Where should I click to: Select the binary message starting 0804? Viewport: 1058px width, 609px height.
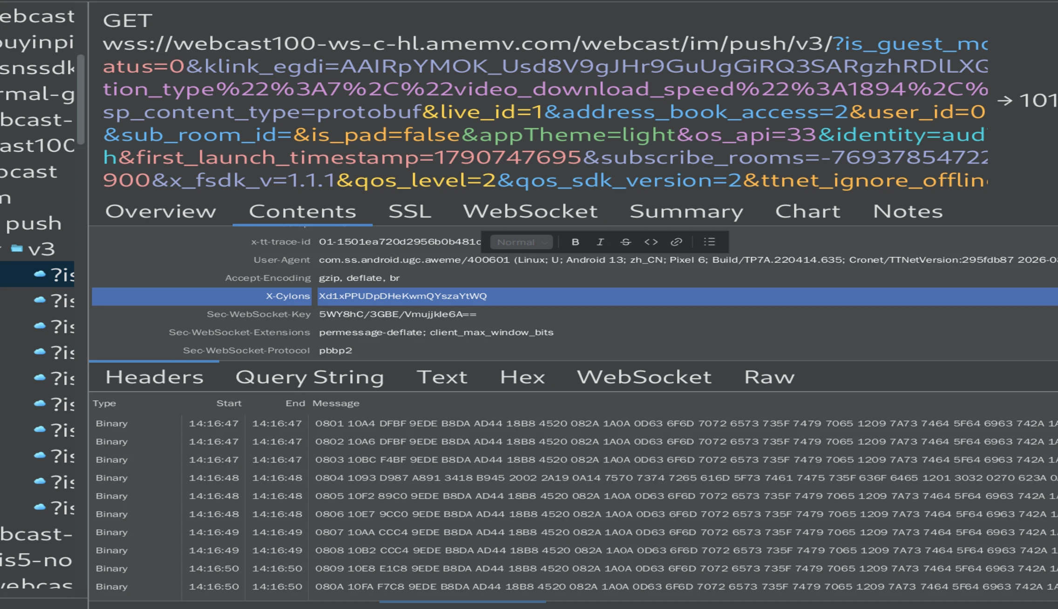575,478
